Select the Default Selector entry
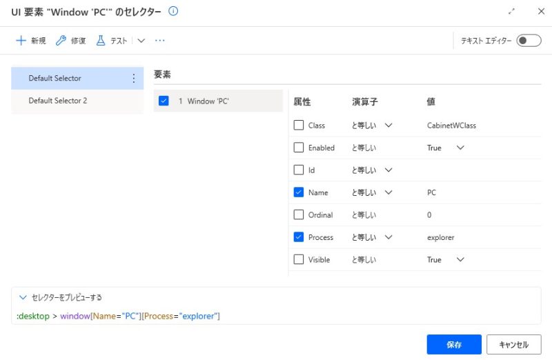This screenshot has width=552, height=360. pos(55,79)
